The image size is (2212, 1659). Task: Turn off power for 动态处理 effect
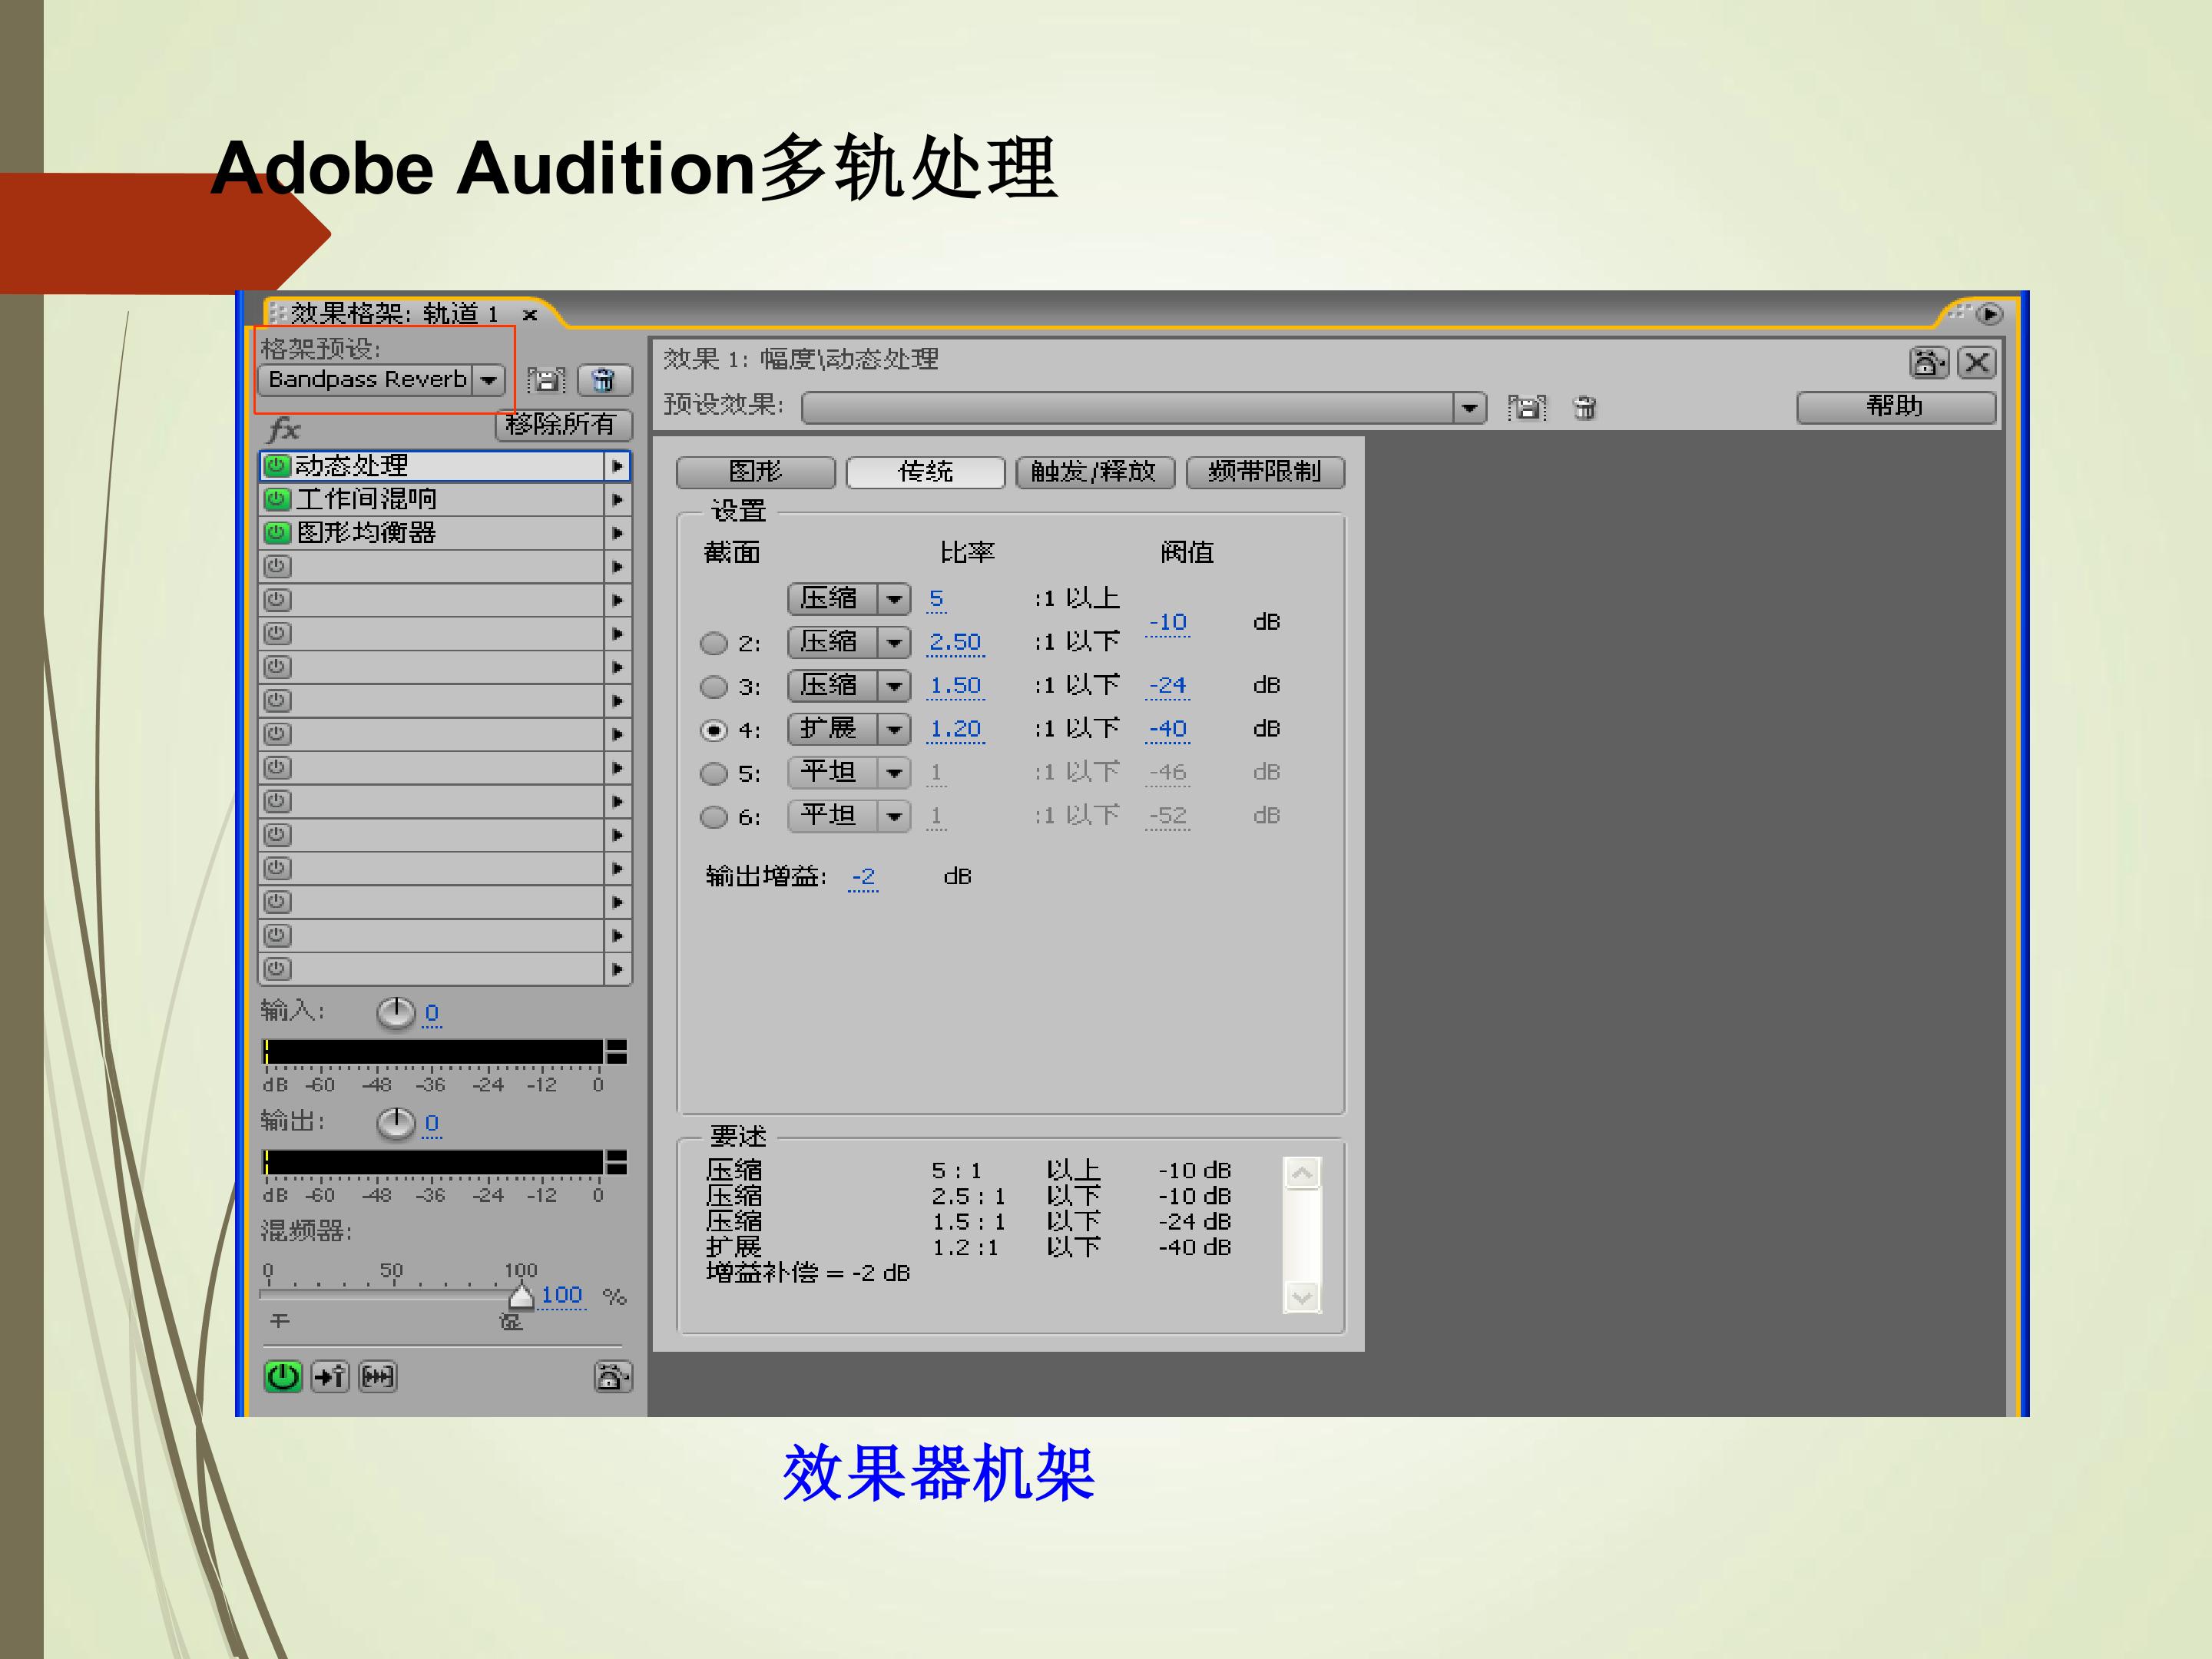click(x=277, y=466)
